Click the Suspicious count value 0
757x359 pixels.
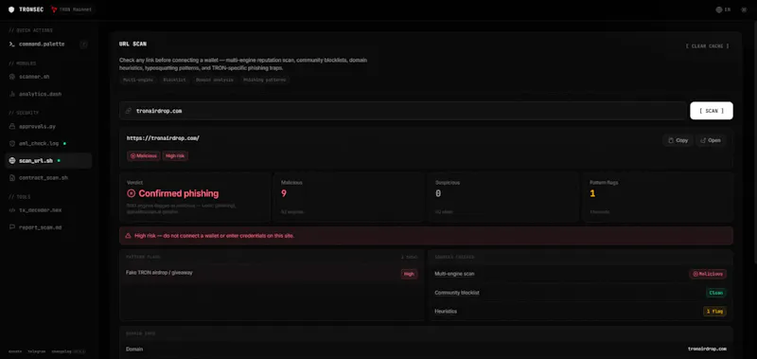click(438, 194)
